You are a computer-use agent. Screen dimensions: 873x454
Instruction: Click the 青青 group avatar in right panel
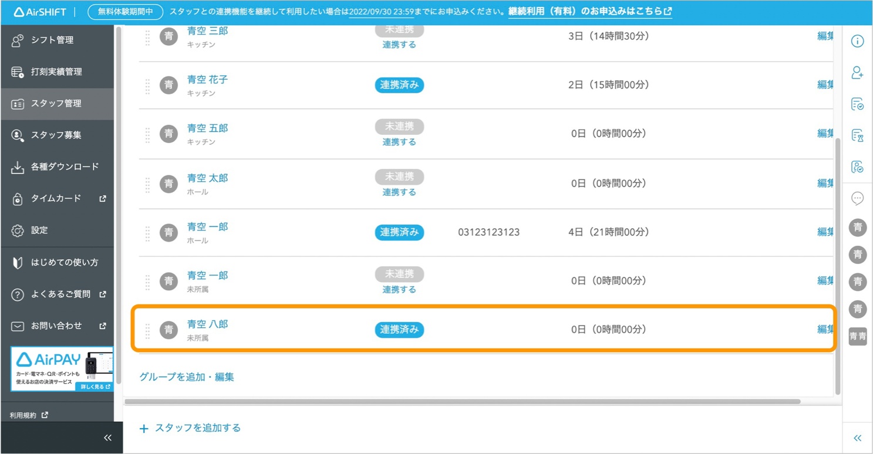(x=857, y=336)
